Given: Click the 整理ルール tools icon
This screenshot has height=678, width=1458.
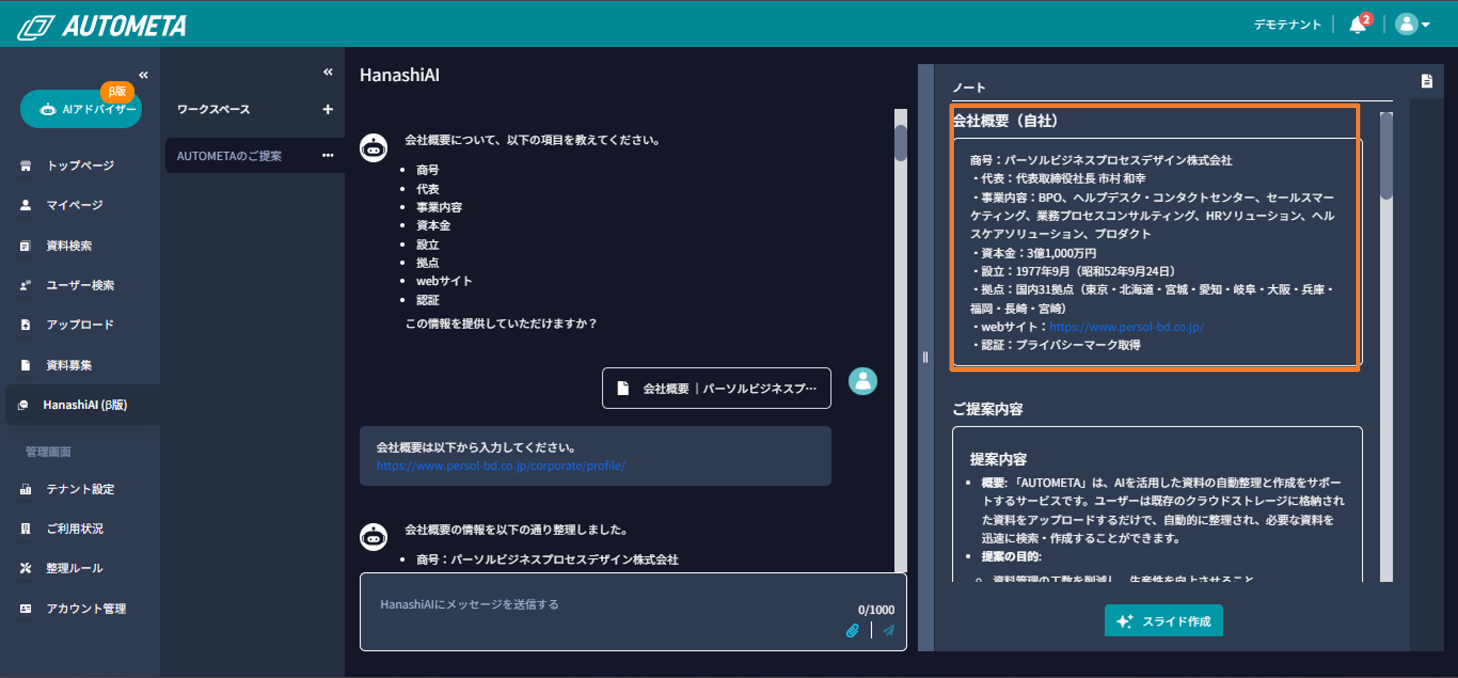Looking at the screenshot, I should pyautogui.click(x=26, y=568).
